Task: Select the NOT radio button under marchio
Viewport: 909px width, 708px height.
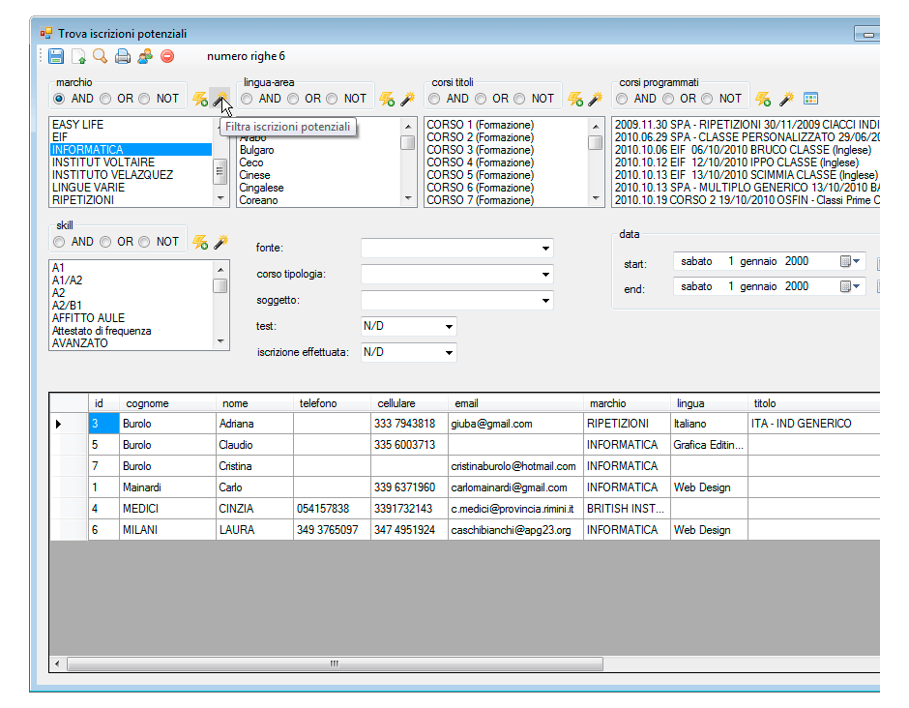Action: pyautogui.click(x=144, y=100)
